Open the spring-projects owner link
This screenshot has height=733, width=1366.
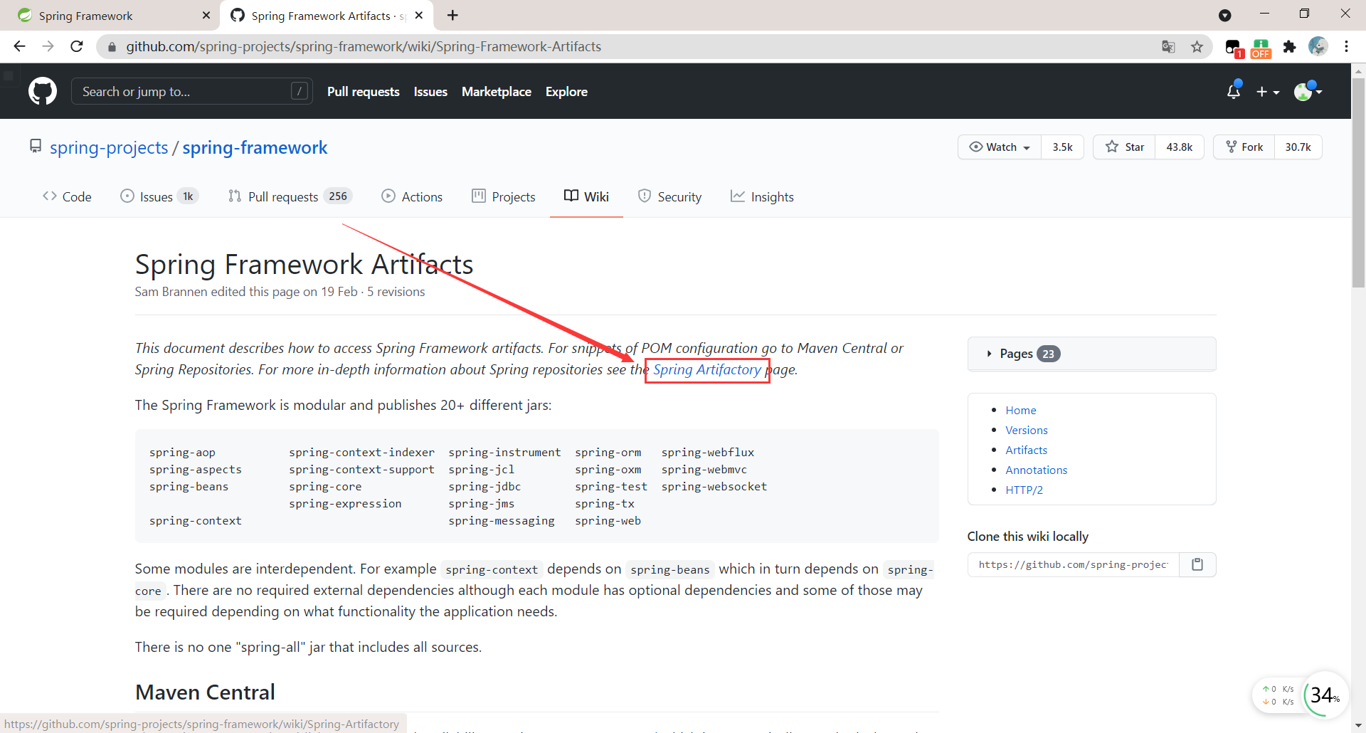point(109,147)
